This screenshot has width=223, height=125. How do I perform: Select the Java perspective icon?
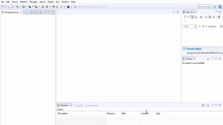(x=220, y=7)
